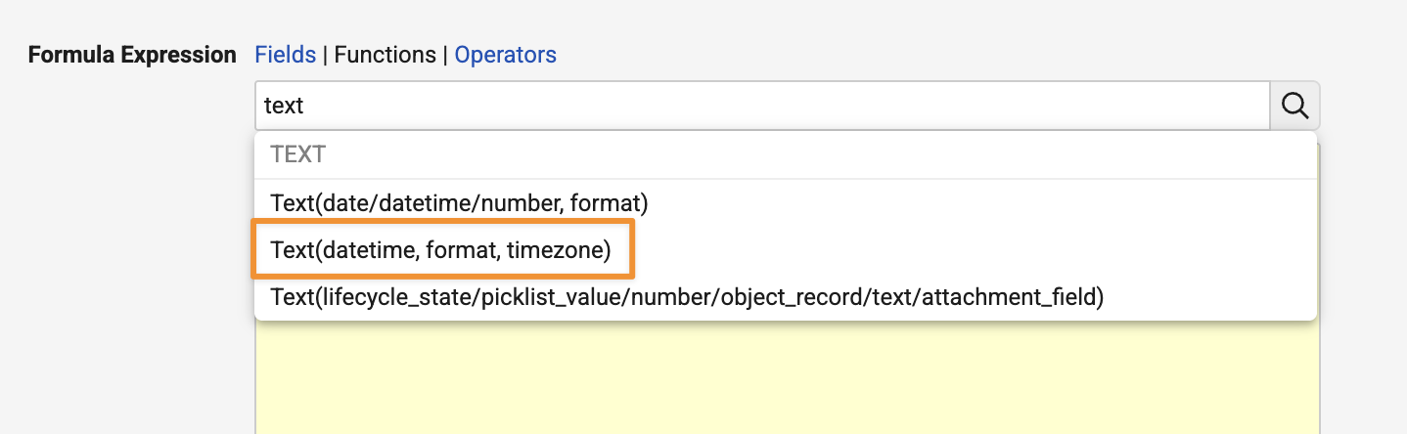Open the Fields link
This screenshot has height=434, width=1407.
click(285, 55)
